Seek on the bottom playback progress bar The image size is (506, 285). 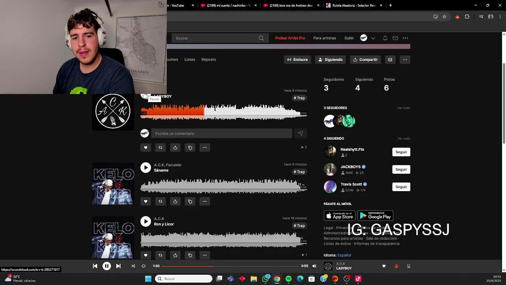coord(230,266)
